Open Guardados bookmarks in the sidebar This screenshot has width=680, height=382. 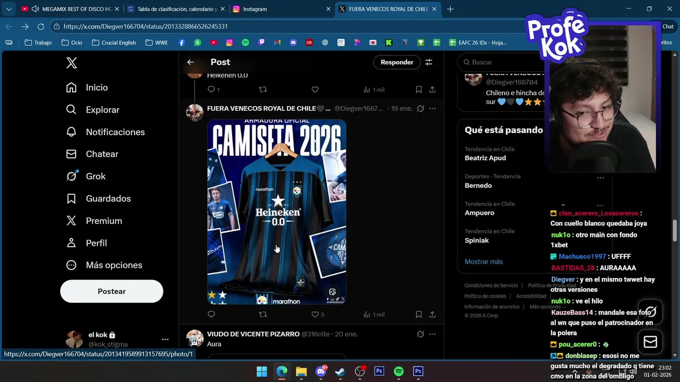point(98,198)
